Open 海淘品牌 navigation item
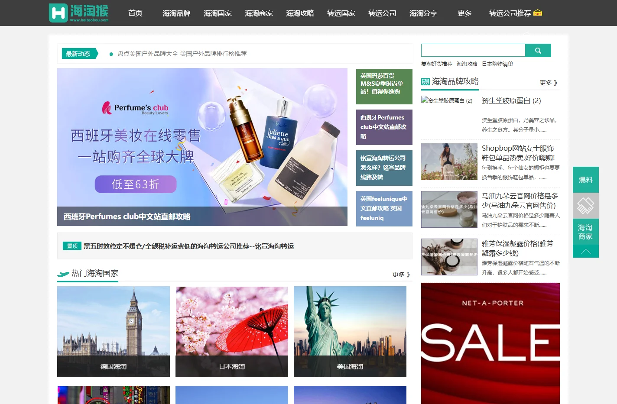This screenshot has width=617, height=404. (176, 13)
